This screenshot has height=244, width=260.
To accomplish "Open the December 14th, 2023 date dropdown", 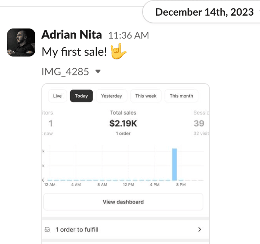I will coord(204,12).
